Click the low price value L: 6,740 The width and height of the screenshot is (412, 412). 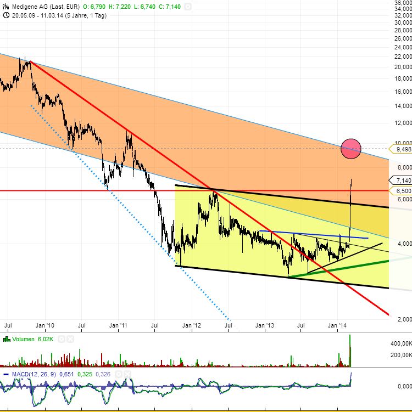tap(144, 7)
